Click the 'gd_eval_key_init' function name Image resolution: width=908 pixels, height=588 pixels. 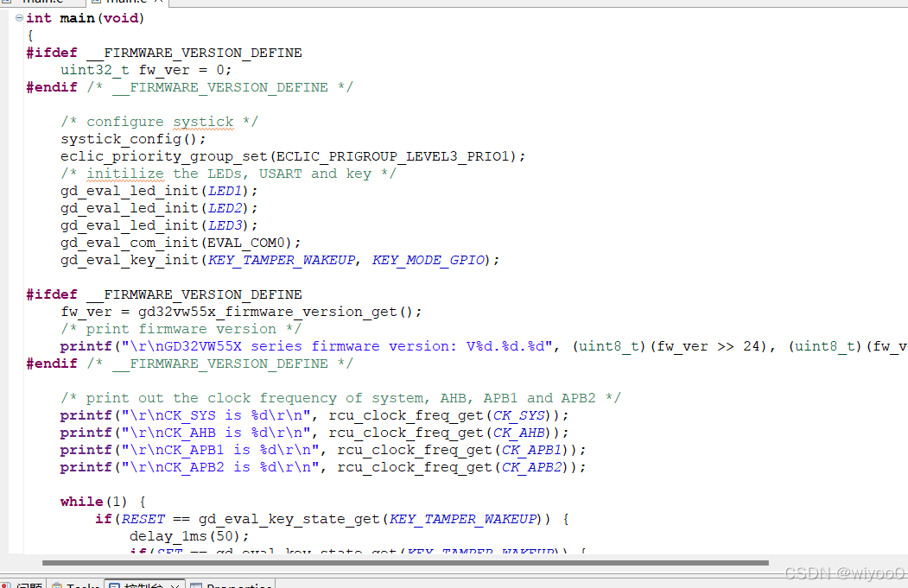[129, 260]
